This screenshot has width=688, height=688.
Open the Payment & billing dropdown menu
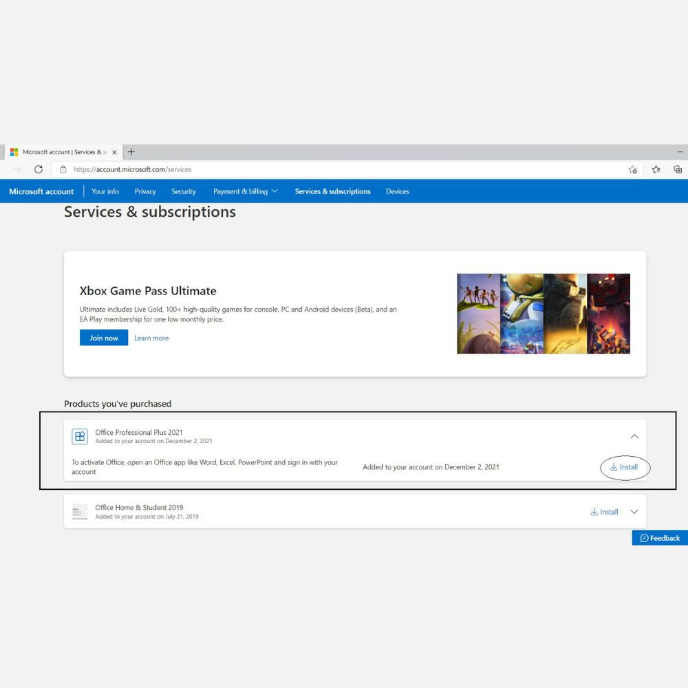245,191
